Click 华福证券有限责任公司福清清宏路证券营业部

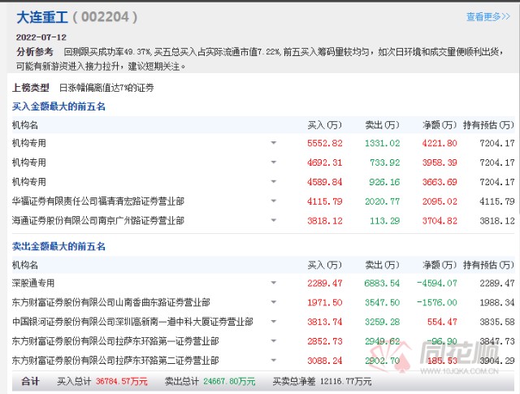[98, 201]
